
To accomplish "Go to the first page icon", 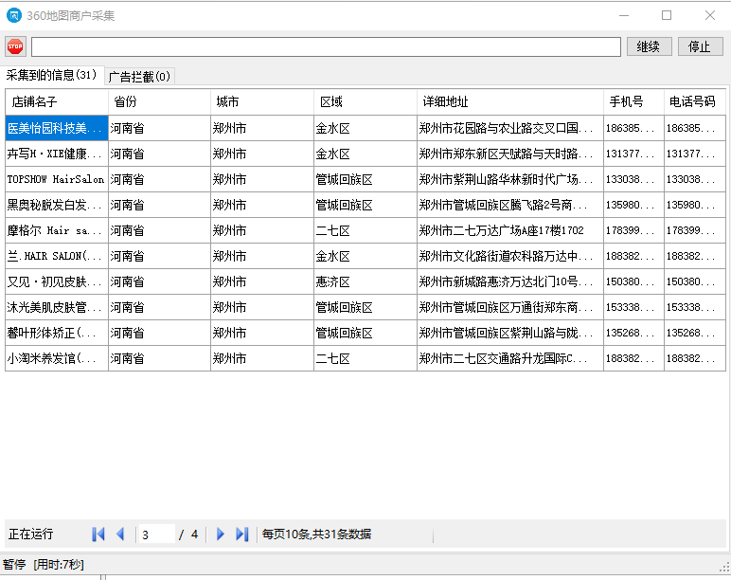I will pyautogui.click(x=98, y=535).
